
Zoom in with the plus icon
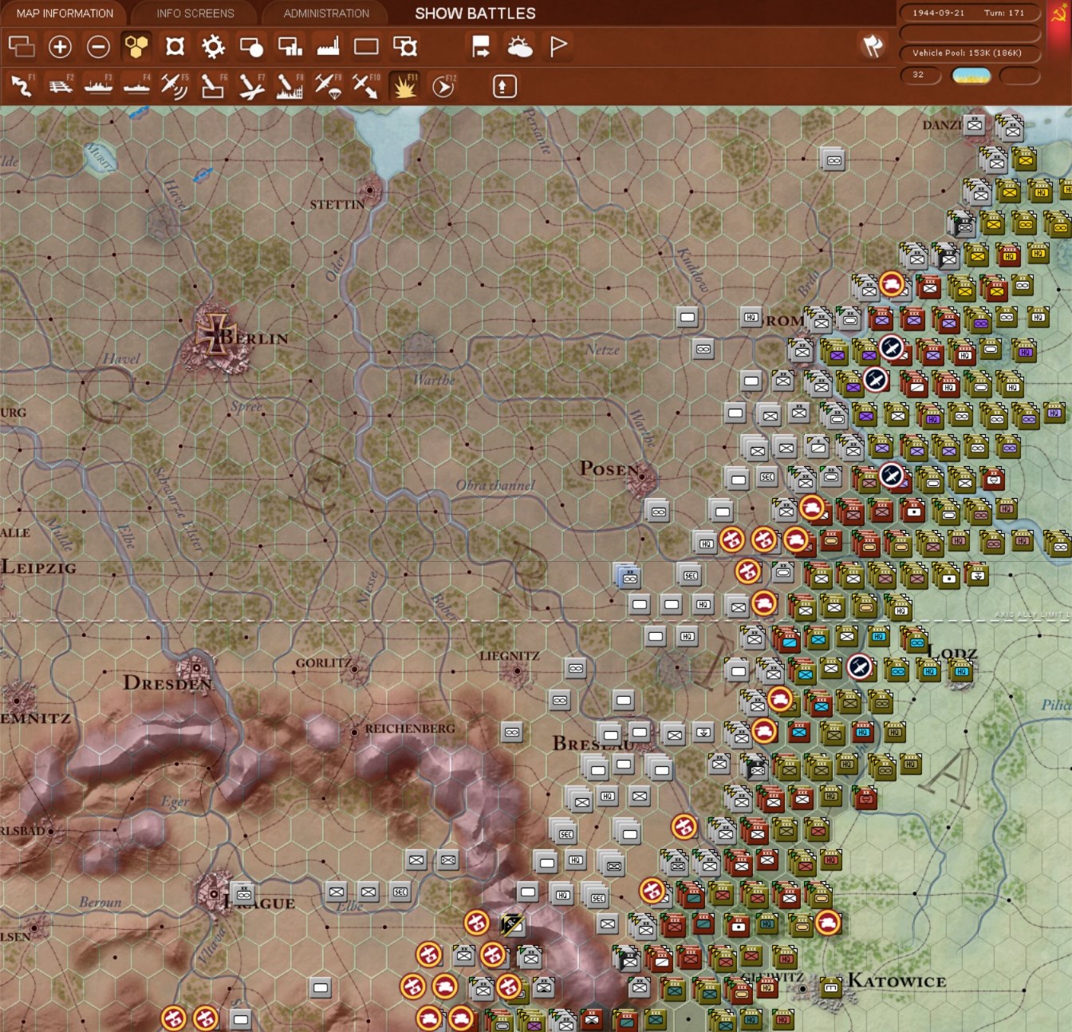(60, 47)
